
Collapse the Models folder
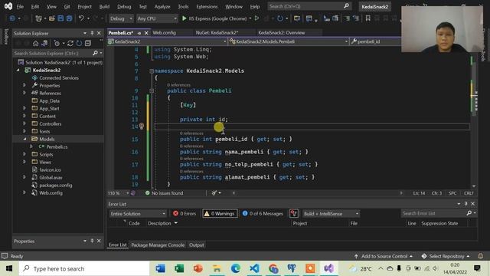click(24, 139)
